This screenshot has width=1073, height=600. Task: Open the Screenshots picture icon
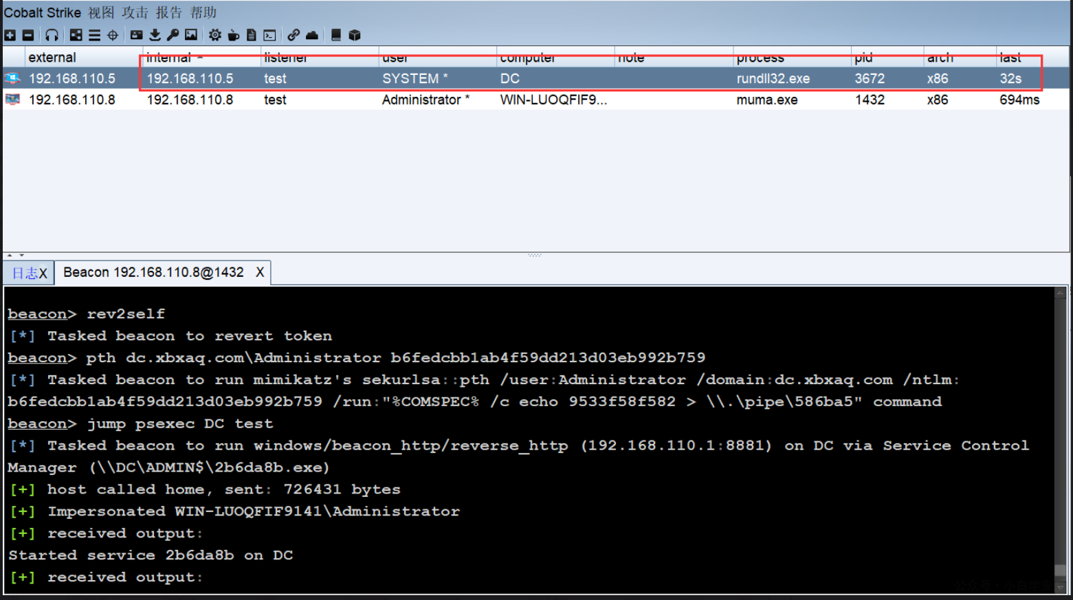click(x=191, y=35)
